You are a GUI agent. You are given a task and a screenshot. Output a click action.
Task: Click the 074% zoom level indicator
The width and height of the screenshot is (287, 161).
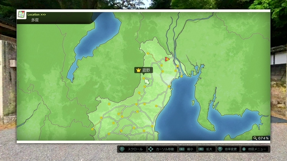pos(264,138)
